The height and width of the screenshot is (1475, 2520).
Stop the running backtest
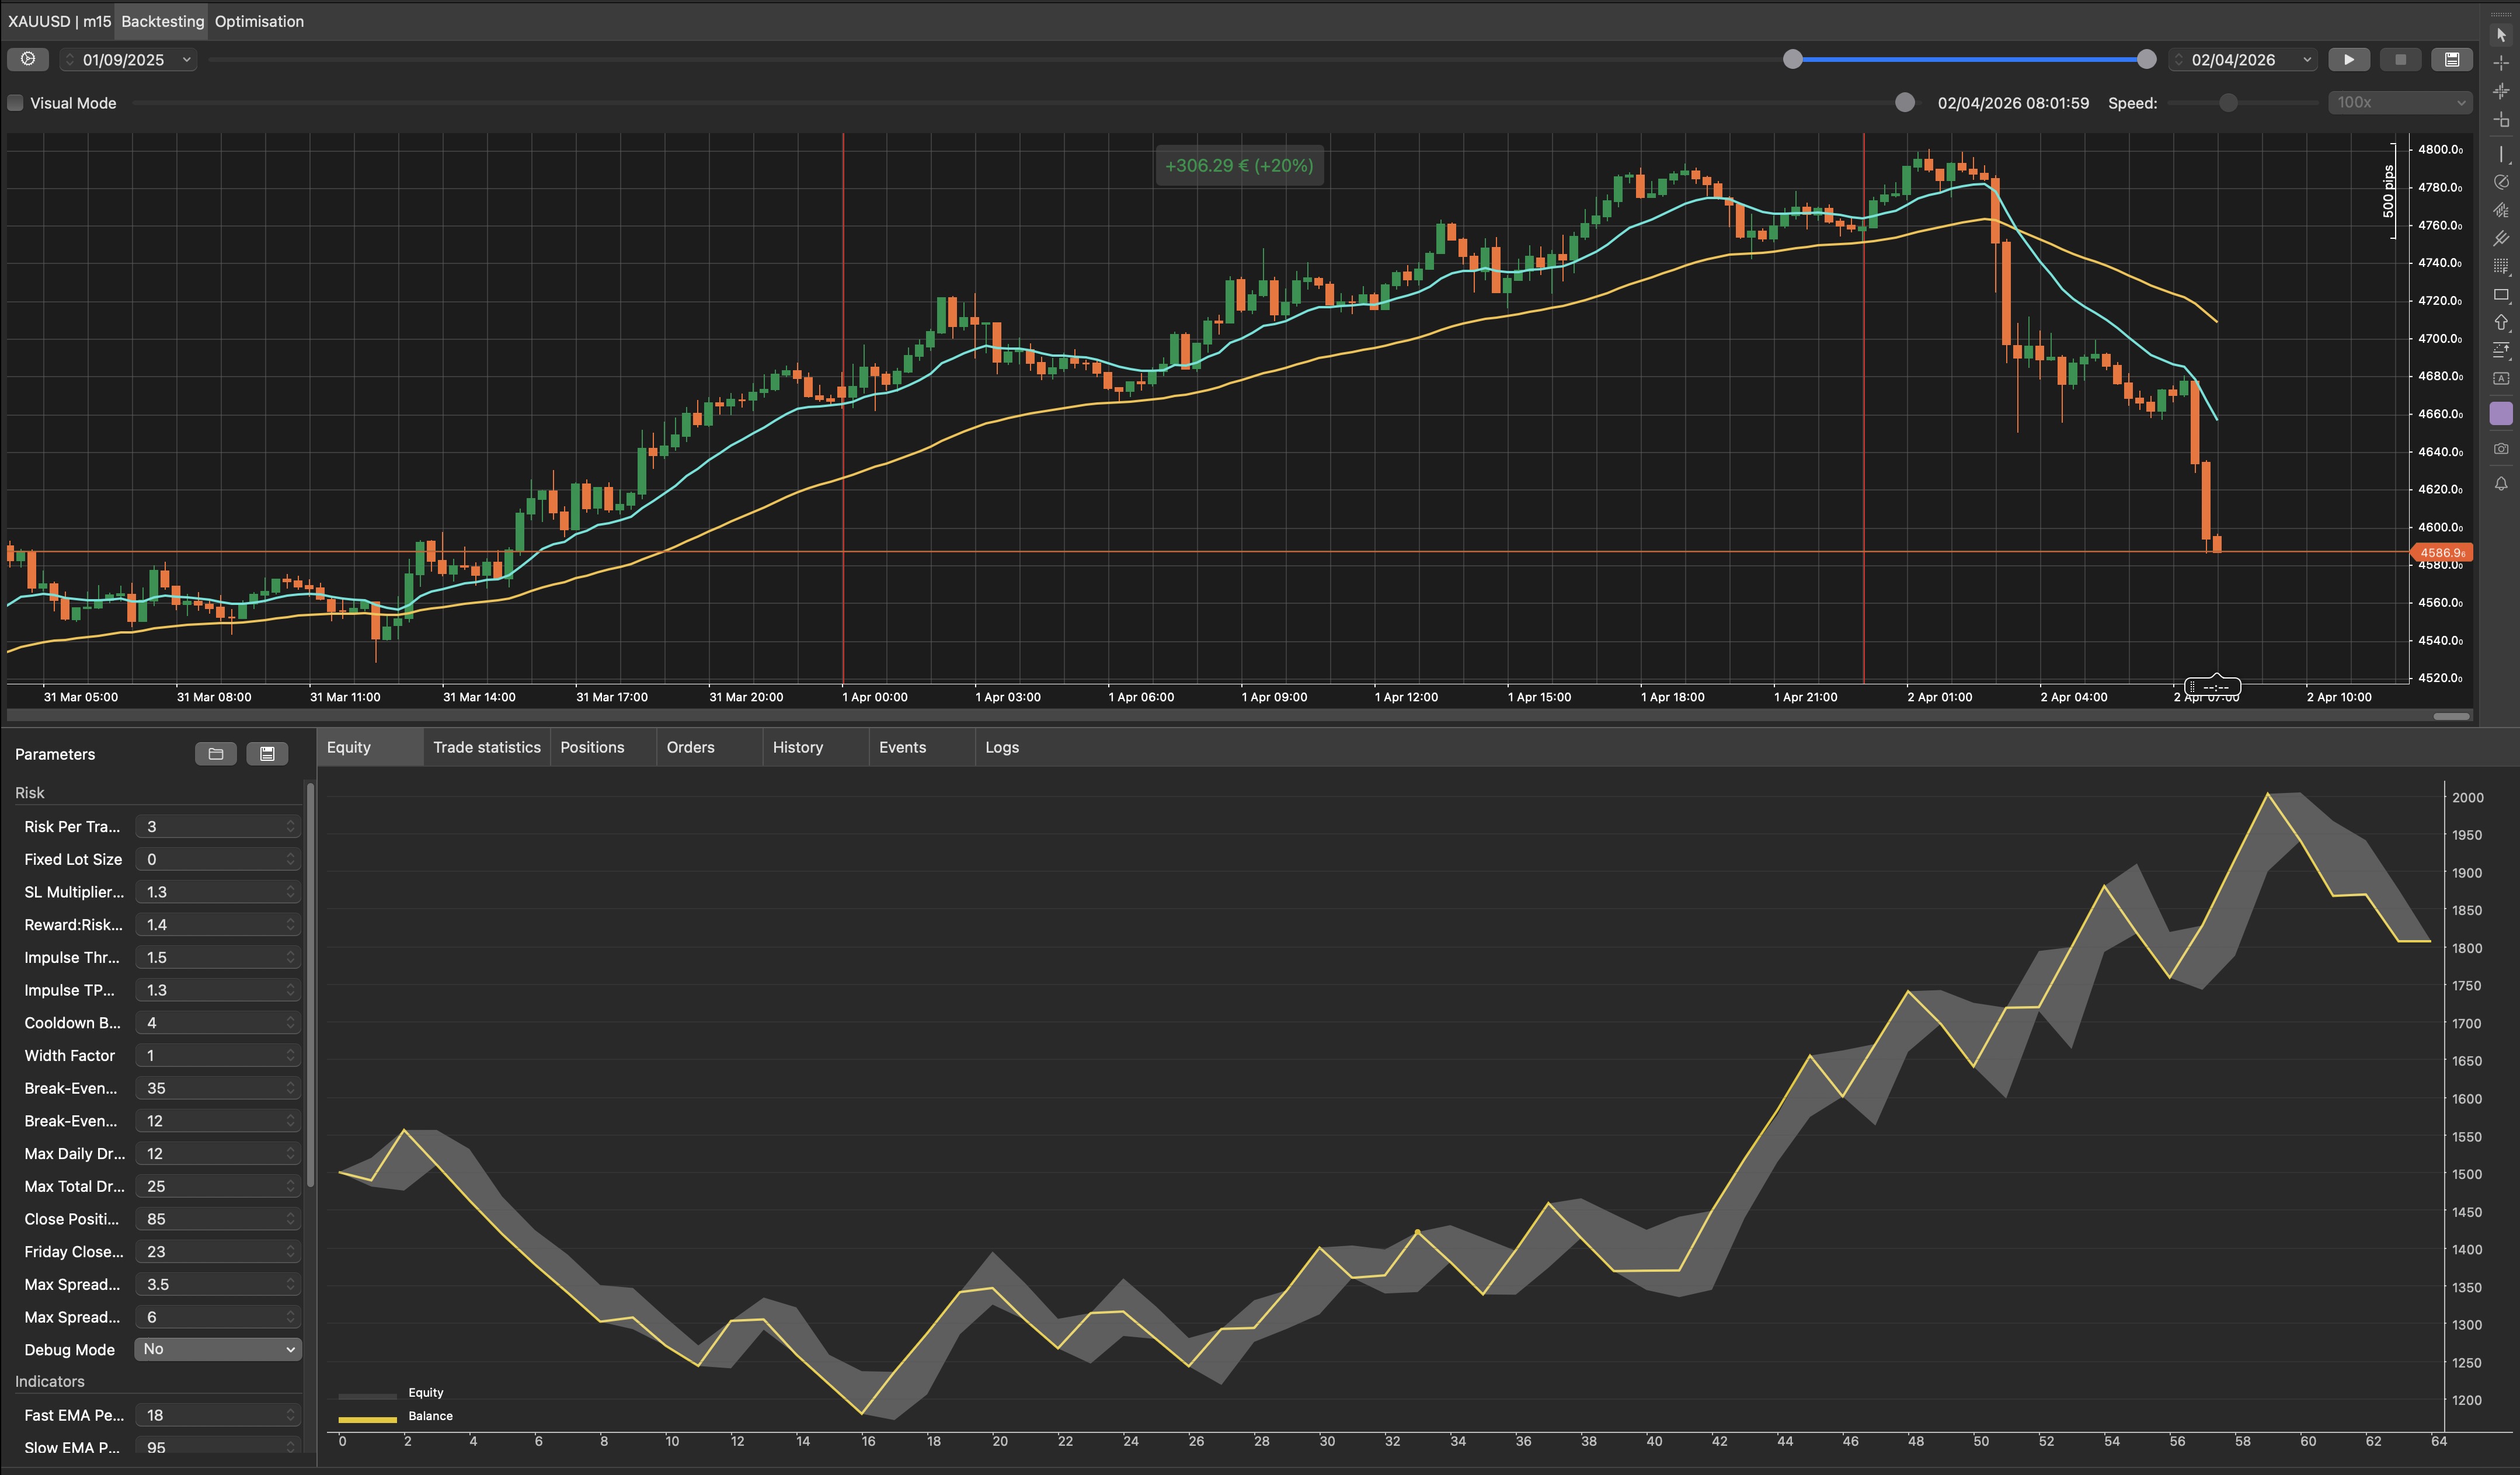tap(2400, 59)
